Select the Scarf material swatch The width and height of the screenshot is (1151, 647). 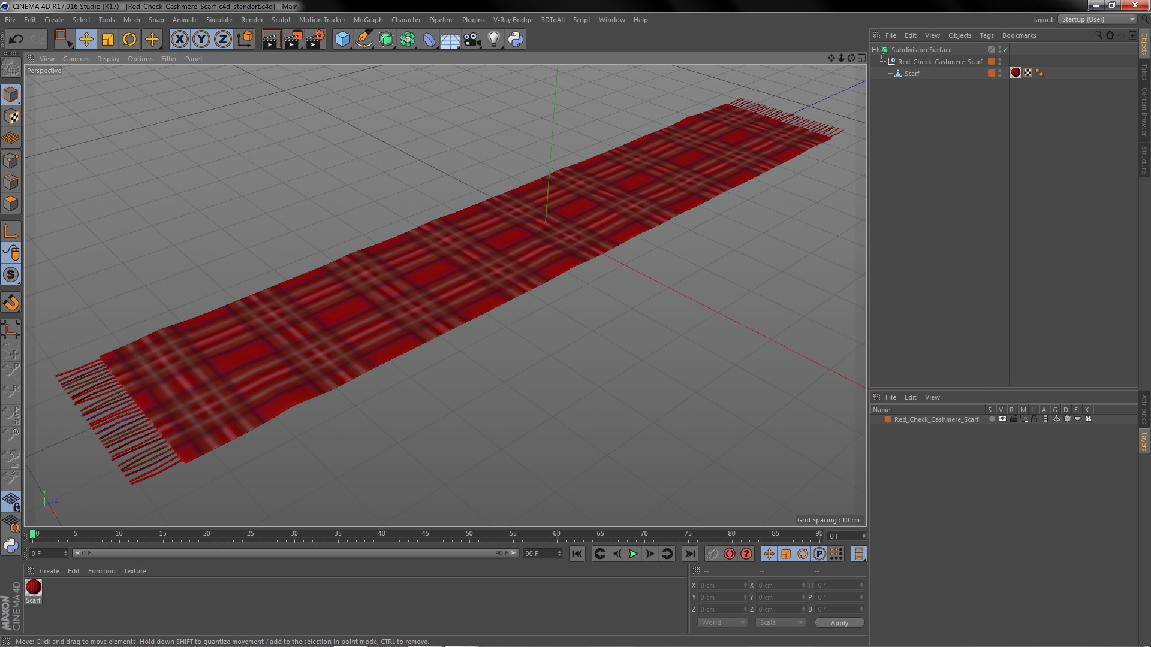point(34,588)
